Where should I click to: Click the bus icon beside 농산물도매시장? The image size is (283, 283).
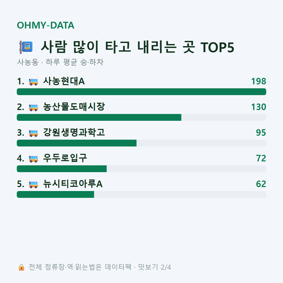33,108
